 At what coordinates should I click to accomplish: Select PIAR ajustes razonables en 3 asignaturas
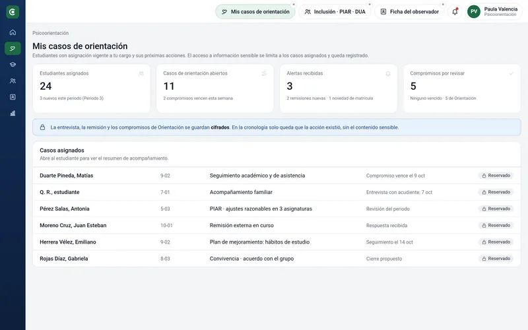point(261,209)
